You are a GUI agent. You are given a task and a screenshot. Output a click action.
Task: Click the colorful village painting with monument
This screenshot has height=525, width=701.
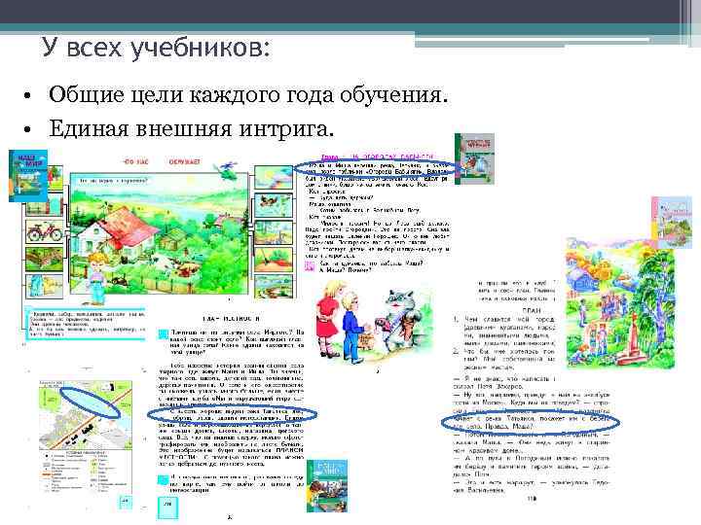[x=620, y=303]
